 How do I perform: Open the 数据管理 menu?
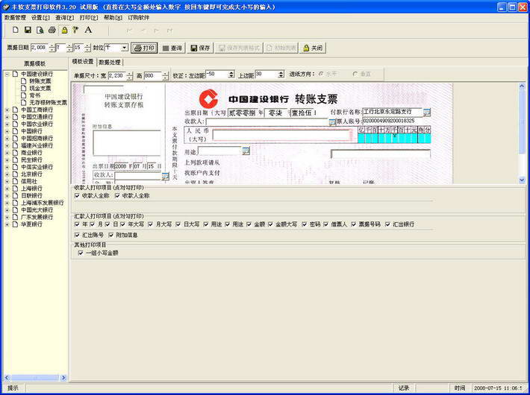pyautogui.click(x=15, y=17)
